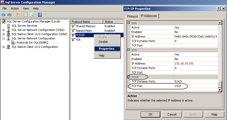The width and height of the screenshot is (227, 120).
Task: Click the IP9 Enabled value No
Action: pos(196,59)
